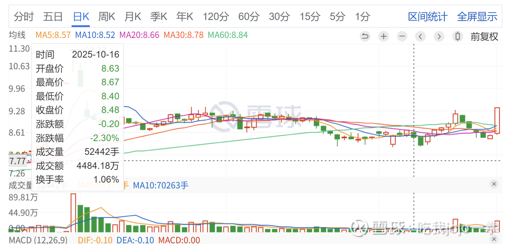Click the MA20:8.66 legend label

[139, 35]
